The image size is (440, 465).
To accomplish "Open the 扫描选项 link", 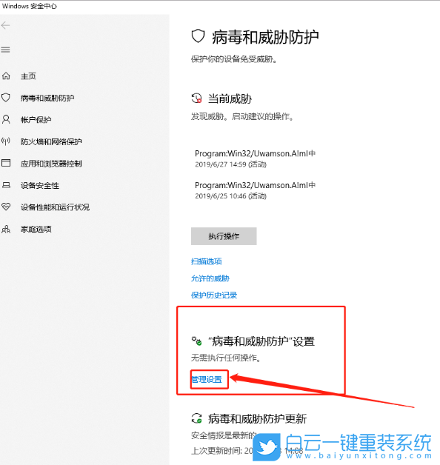I will [206, 261].
